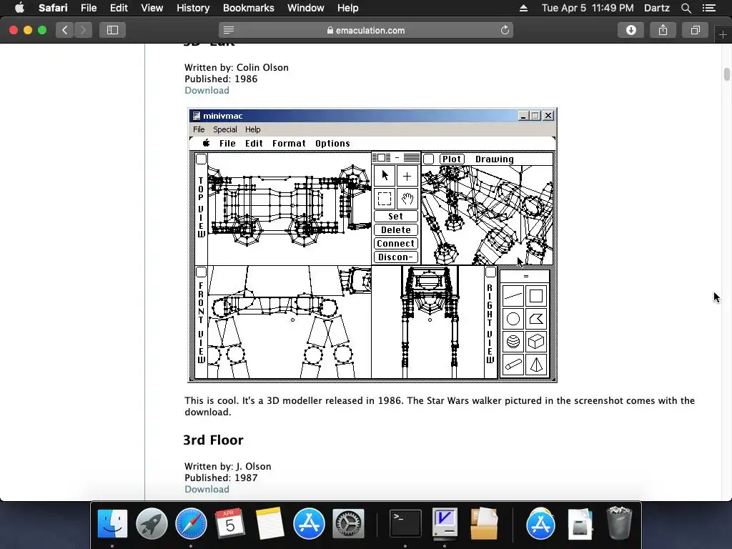Click 'Written by: J. Olson' text

pos(228,466)
